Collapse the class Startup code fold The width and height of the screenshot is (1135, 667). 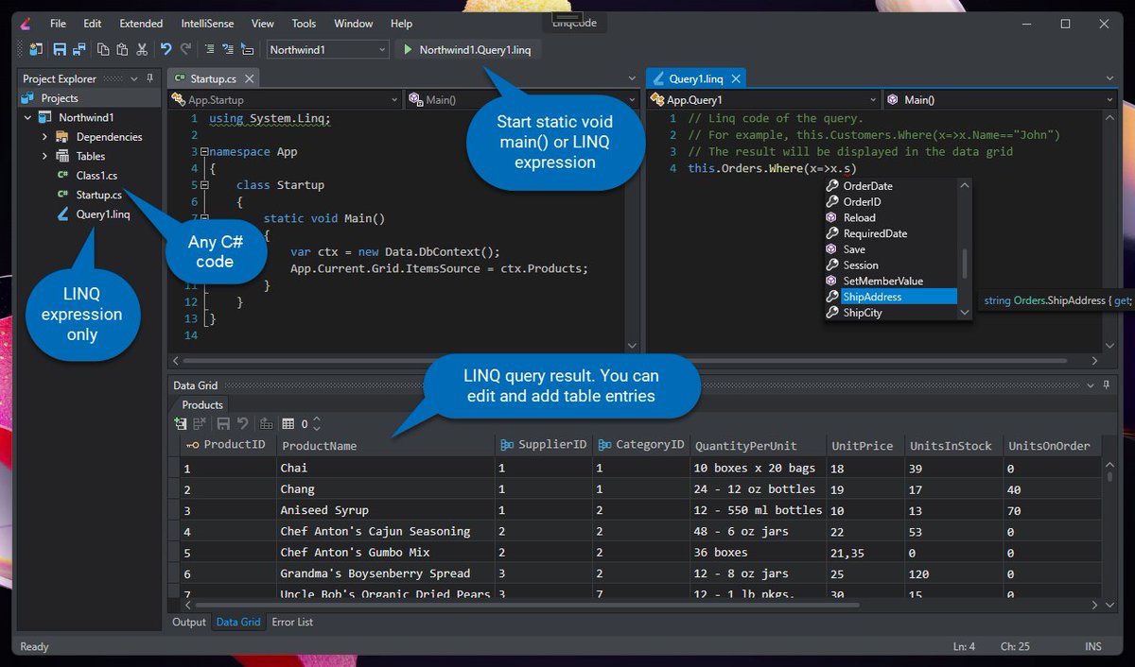point(204,185)
